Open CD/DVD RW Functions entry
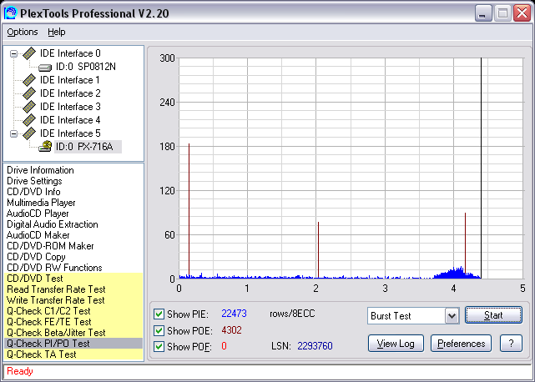The height and width of the screenshot is (382, 535). click(54, 268)
